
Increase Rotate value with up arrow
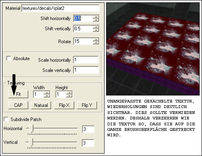(x=96, y=40)
